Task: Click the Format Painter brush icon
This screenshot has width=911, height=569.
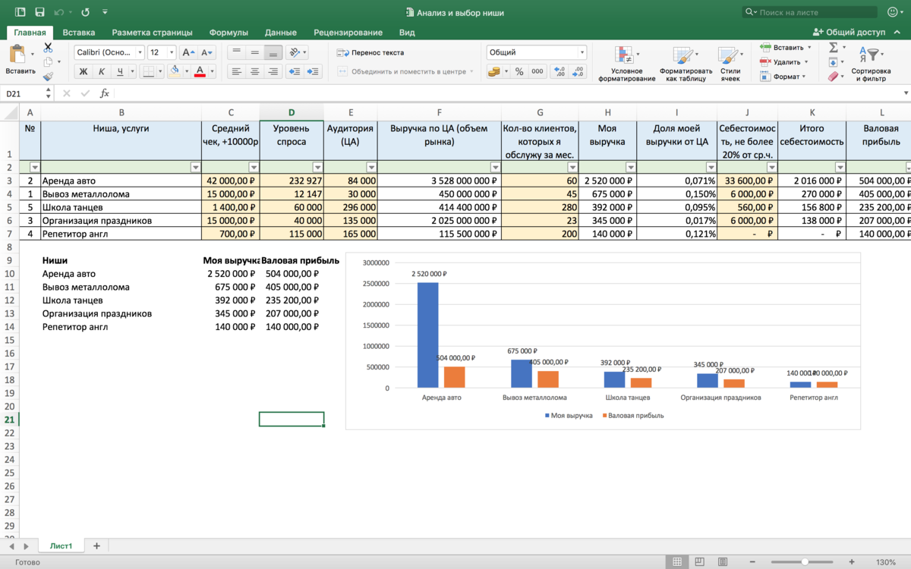Action: pyautogui.click(x=48, y=76)
